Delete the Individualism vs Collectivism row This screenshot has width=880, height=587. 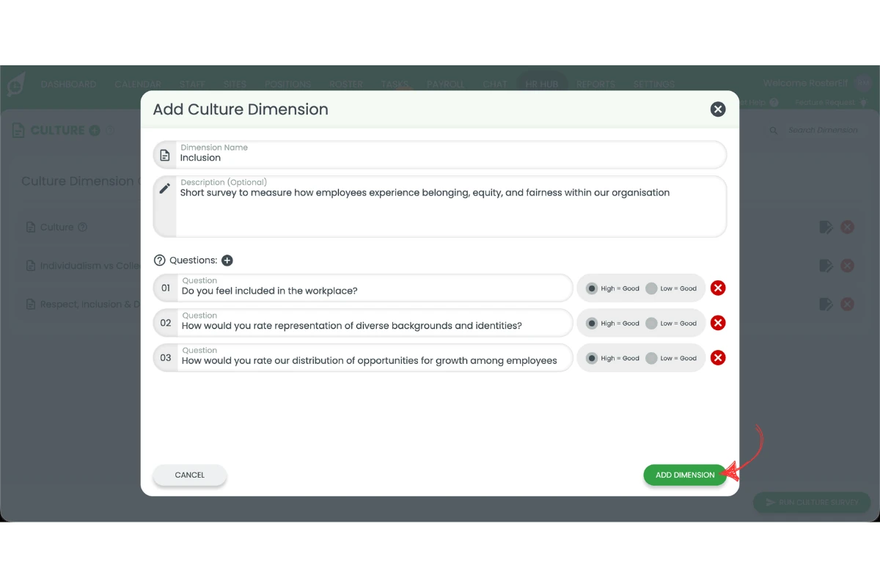tap(847, 266)
